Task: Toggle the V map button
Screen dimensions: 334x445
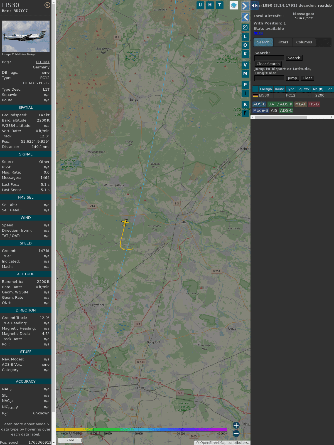Action: pos(245,65)
